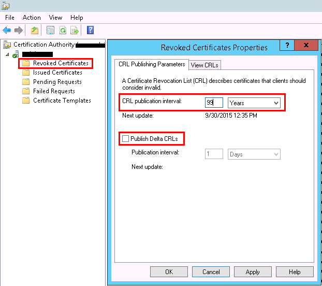Click the dialog title bar question mark button
This screenshot has width=322, height=286.
[286, 46]
